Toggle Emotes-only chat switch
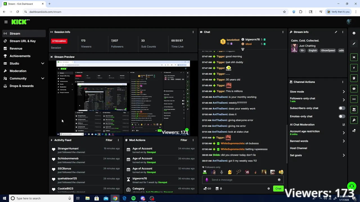 coord(342,116)
